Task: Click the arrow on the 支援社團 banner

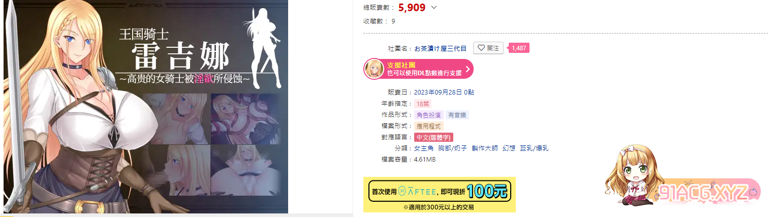Action: click(467, 69)
